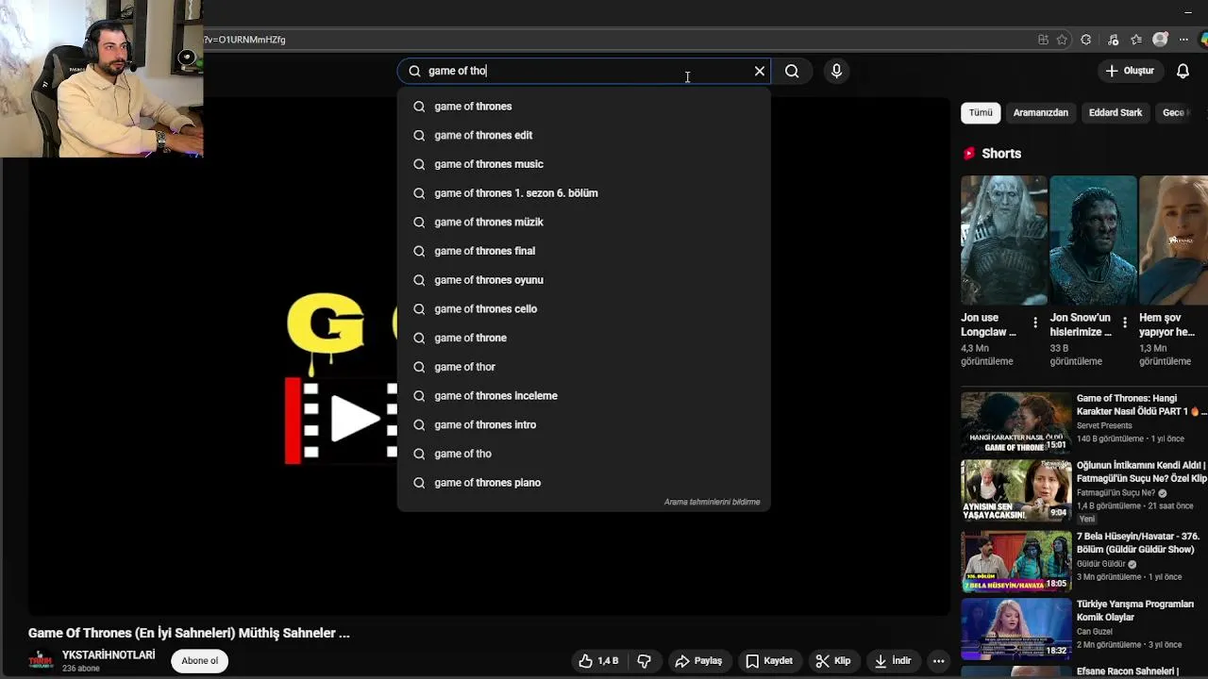The width and height of the screenshot is (1208, 679).
Task: Open the split-screen icon in the address bar
Action: point(1043,40)
